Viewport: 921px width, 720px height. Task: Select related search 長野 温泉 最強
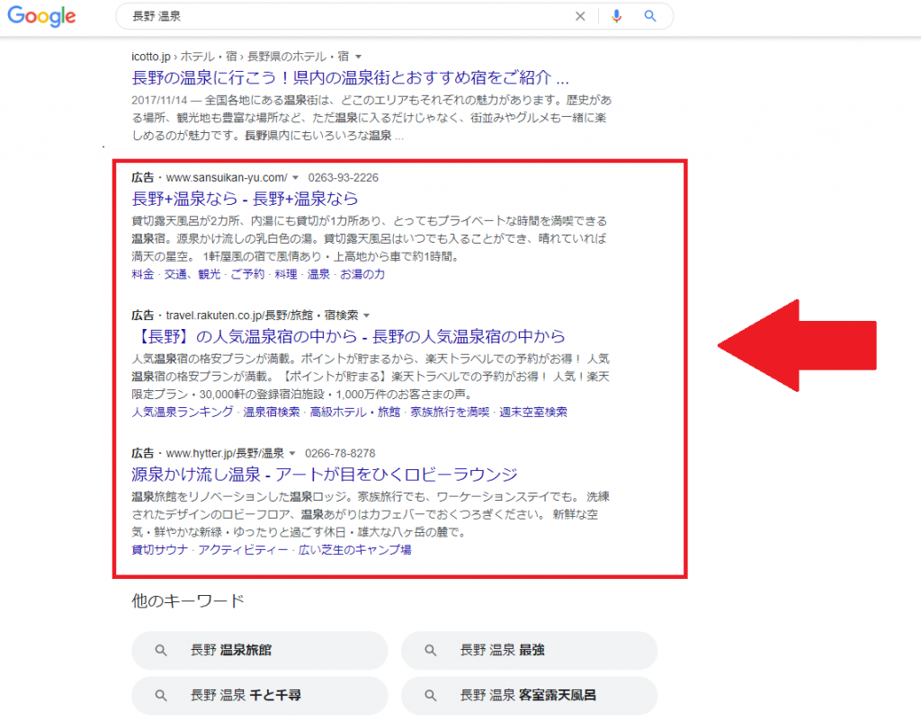(x=529, y=650)
